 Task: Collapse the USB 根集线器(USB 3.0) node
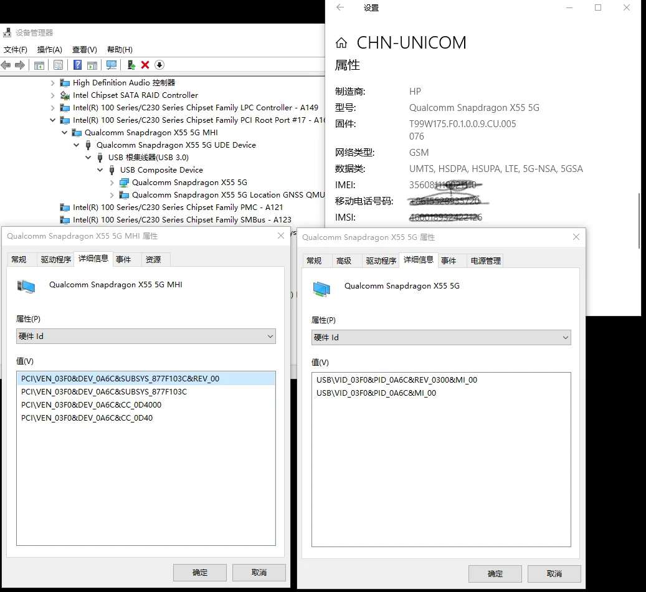click(88, 158)
